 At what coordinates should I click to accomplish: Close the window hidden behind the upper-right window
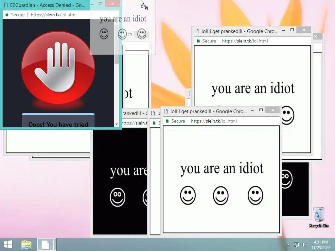[x=315, y=37]
